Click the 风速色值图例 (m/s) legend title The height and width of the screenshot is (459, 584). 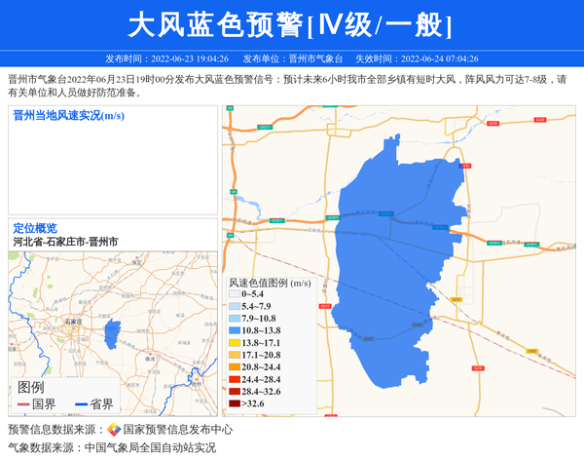click(x=270, y=283)
